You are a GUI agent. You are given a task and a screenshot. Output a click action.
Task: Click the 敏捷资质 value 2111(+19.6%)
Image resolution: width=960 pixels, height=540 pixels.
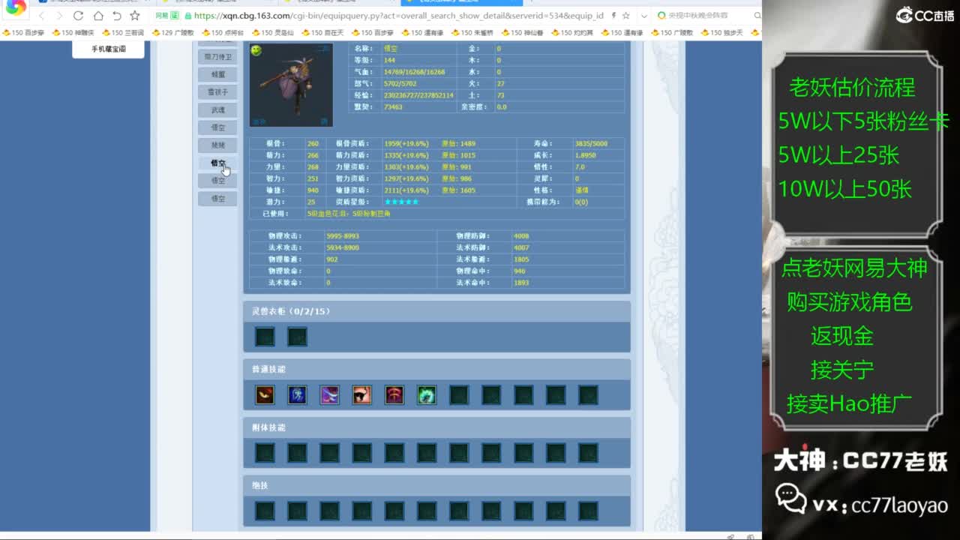pos(406,190)
